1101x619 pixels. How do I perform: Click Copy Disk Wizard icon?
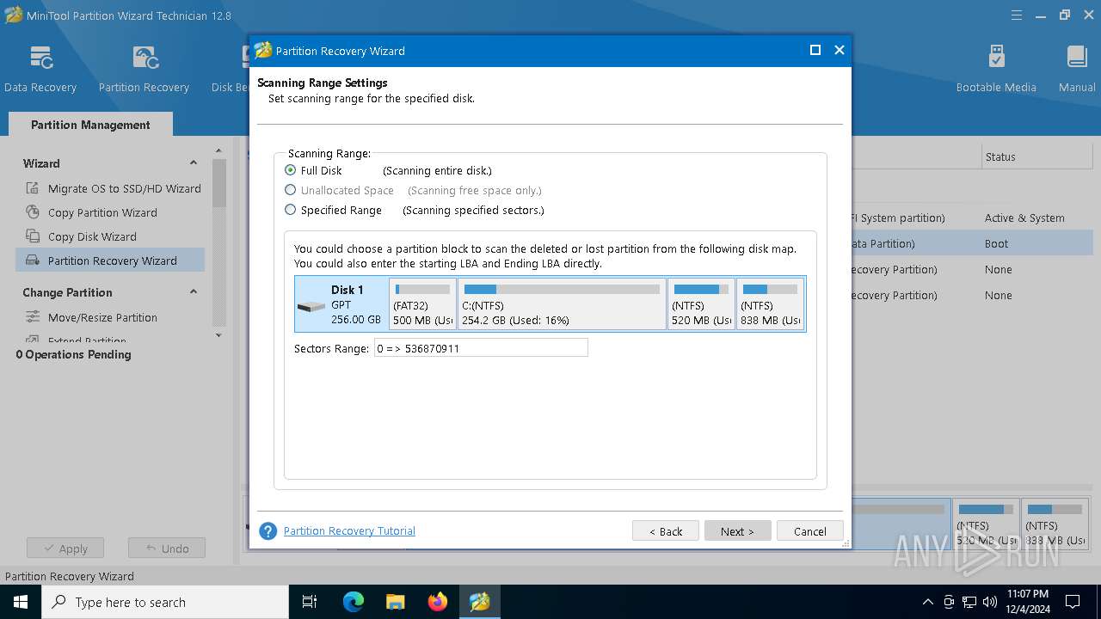coord(33,236)
